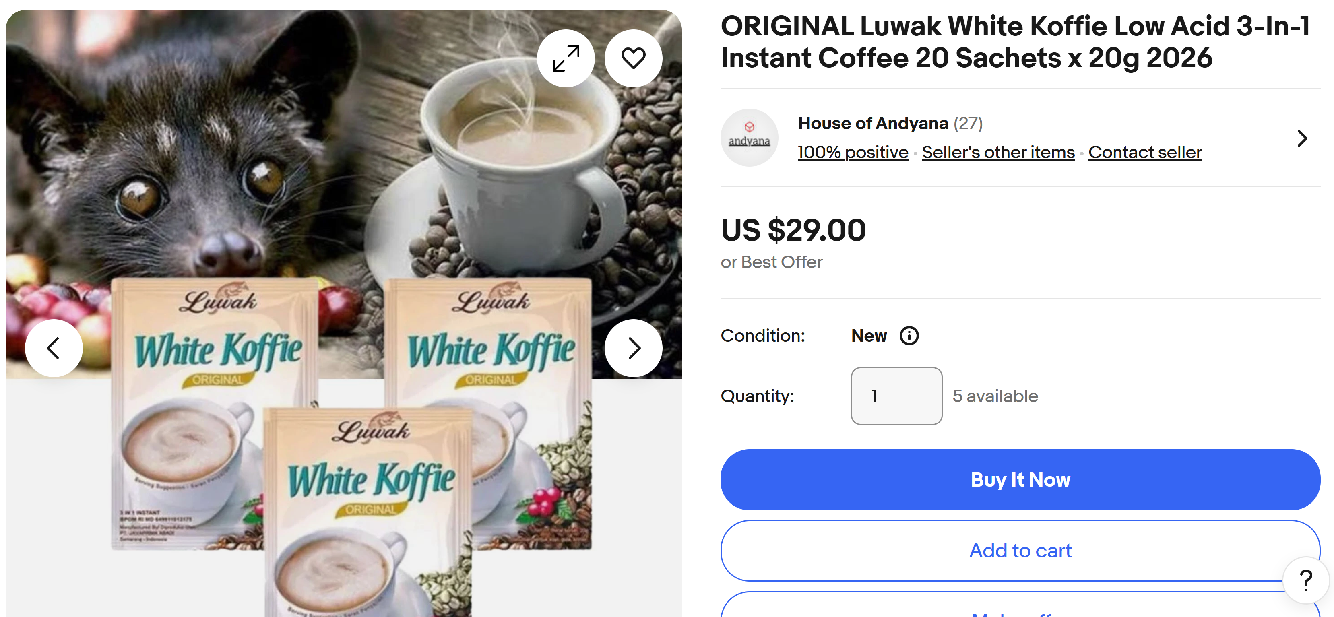
Task: Go to the previous product image
Action: (54, 348)
